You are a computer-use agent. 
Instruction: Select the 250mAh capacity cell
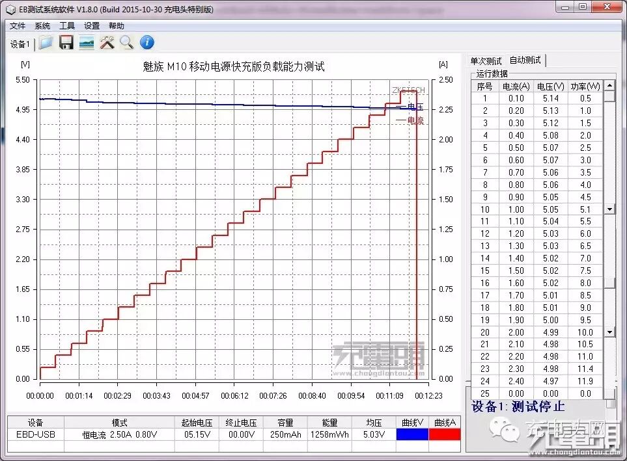pos(286,434)
